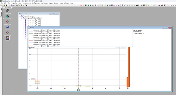Collapse the Function Organiser root node
Viewport: 176px width, 95px height.
(20, 16)
